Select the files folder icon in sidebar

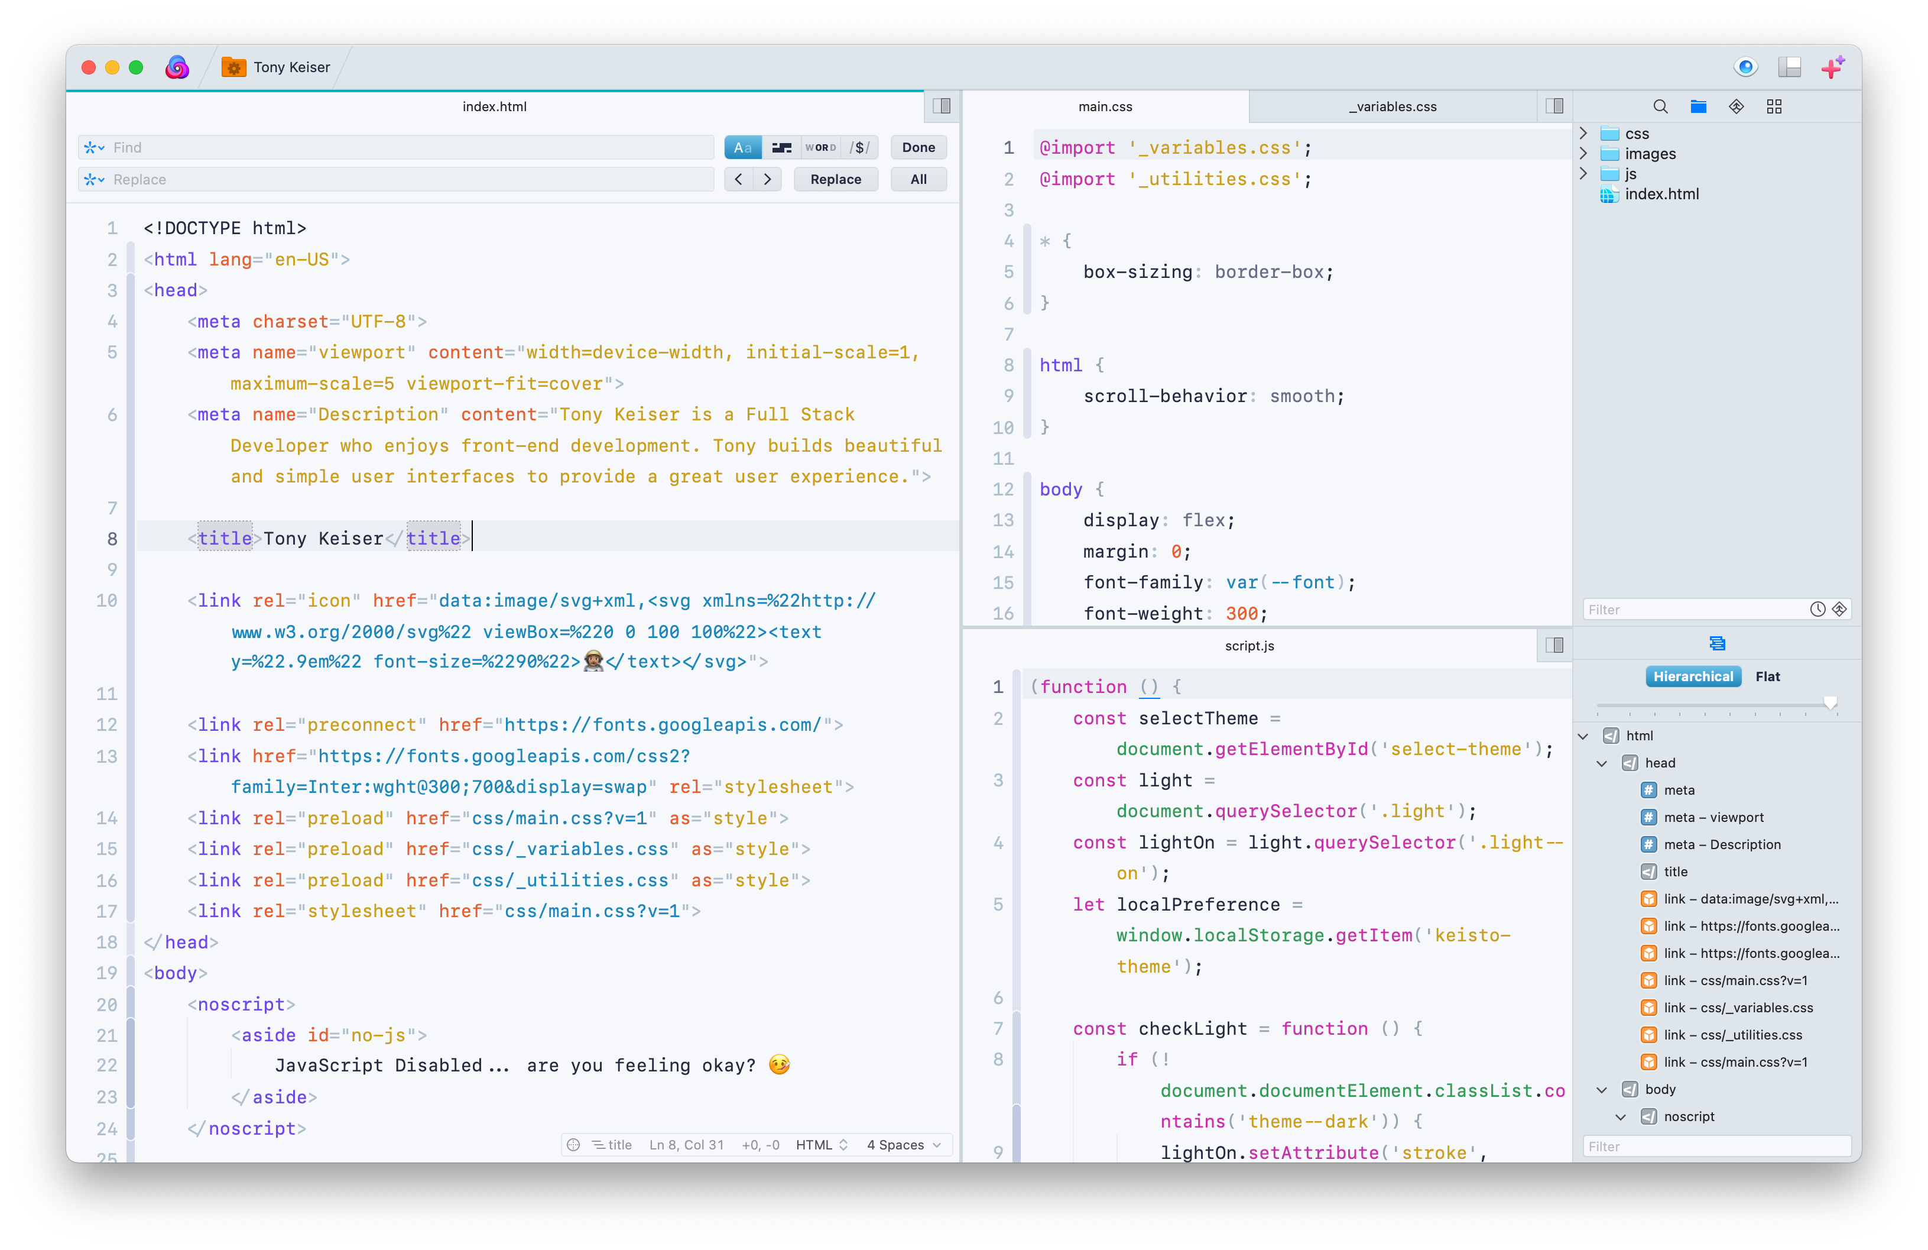[x=1698, y=107]
